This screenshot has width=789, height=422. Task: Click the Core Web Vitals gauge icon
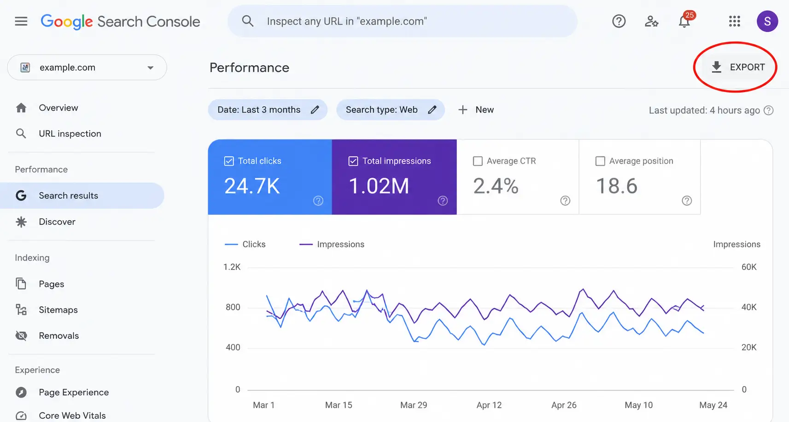pos(21,416)
